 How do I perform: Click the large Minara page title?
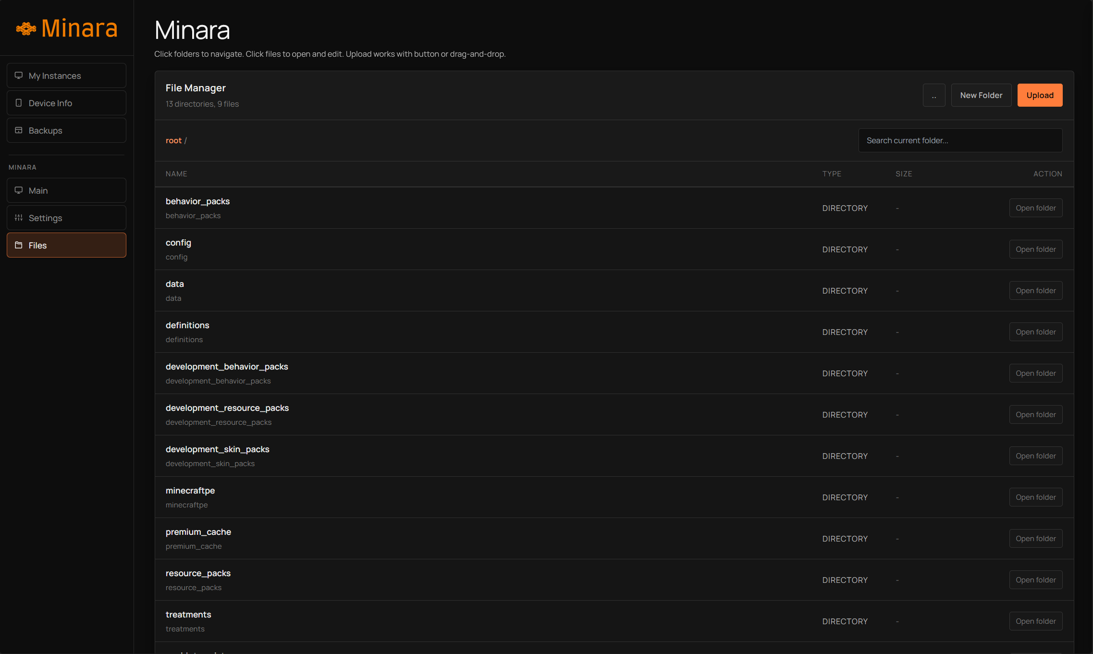tap(192, 30)
